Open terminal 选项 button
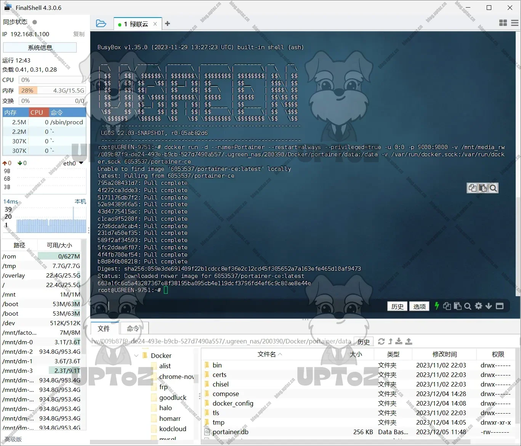 (420, 306)
